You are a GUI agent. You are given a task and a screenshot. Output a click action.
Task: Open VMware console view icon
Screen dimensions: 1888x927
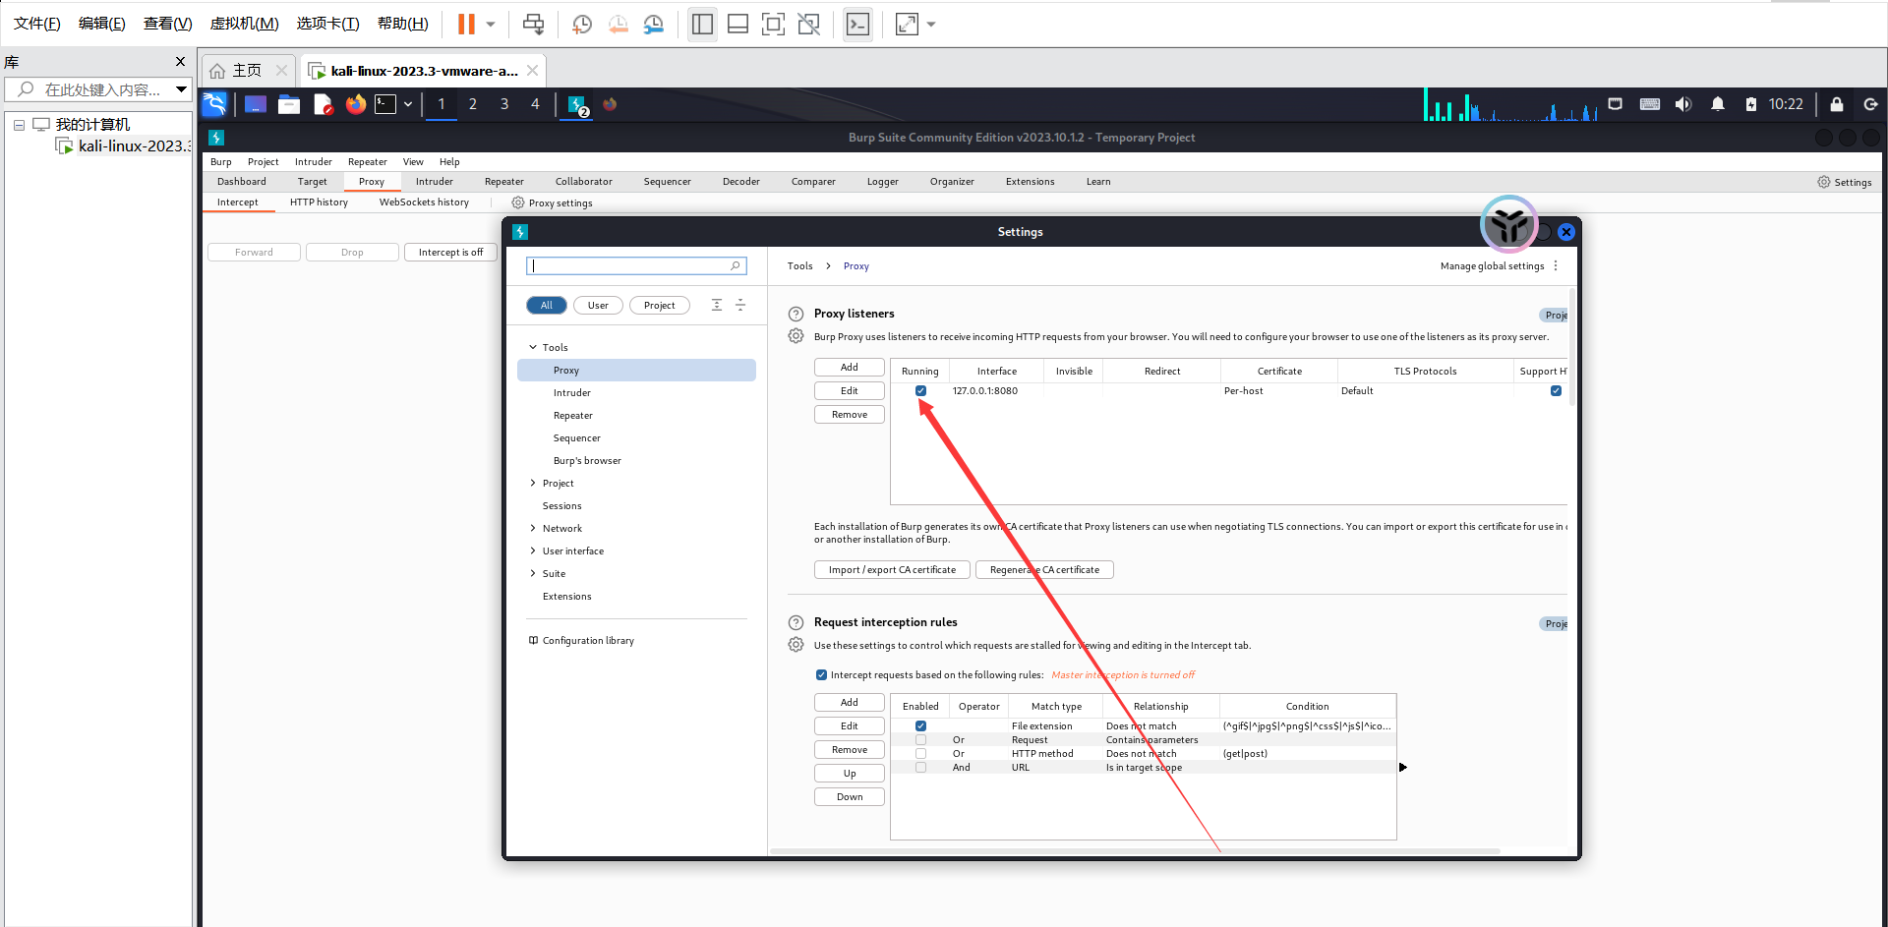click(857, 24)
